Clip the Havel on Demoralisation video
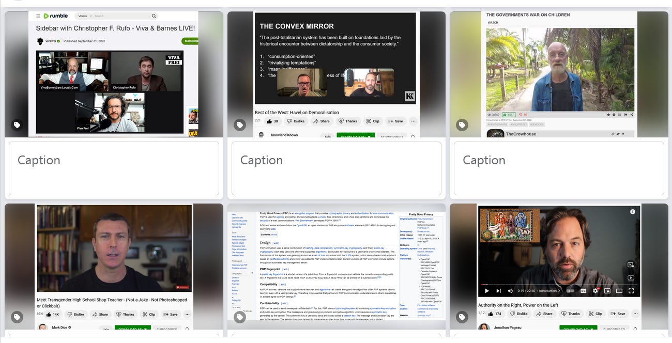The width and height of the screenshot is (672, 343). 373,121
